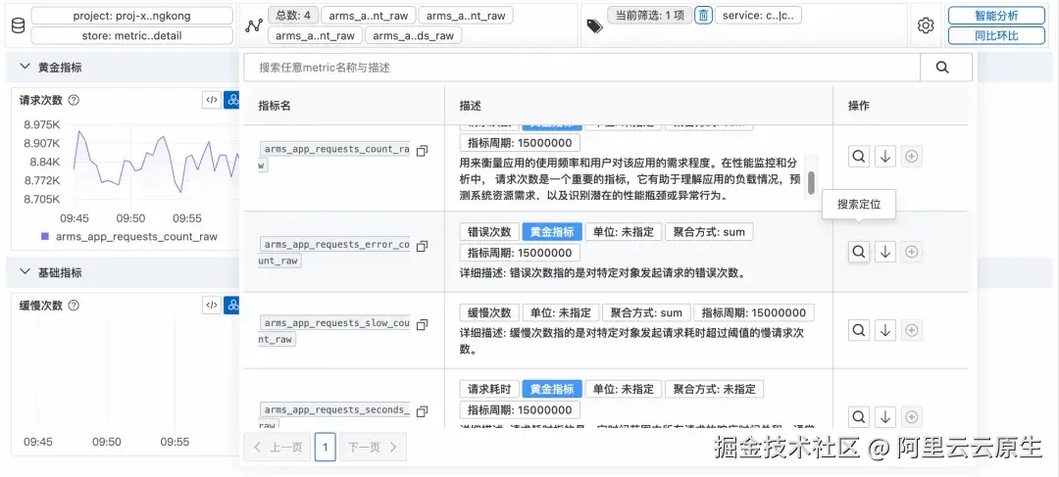Go to the previous page with 上一页
This screenshot has height=477, width=1059.
click(277, 447)
